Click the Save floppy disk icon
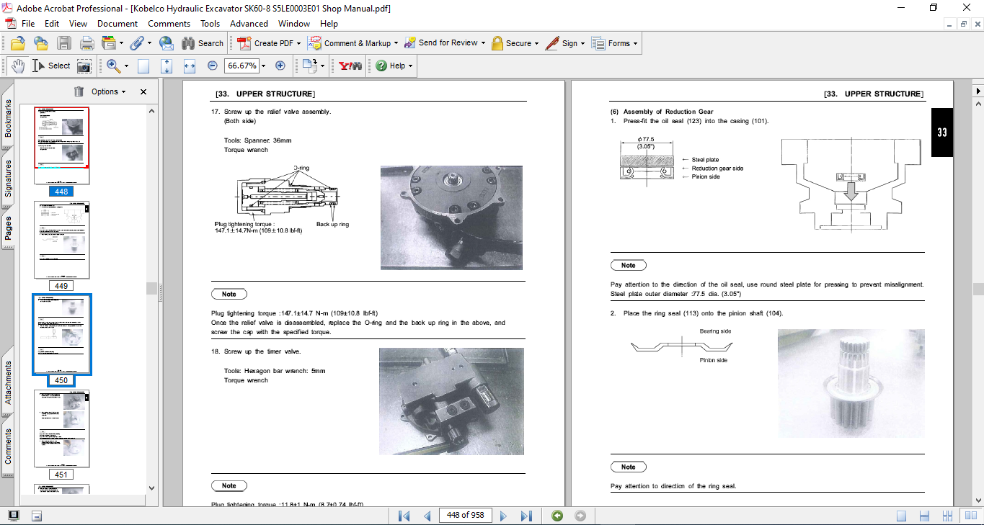Screen dimensions: 984x525 point(64,43)
